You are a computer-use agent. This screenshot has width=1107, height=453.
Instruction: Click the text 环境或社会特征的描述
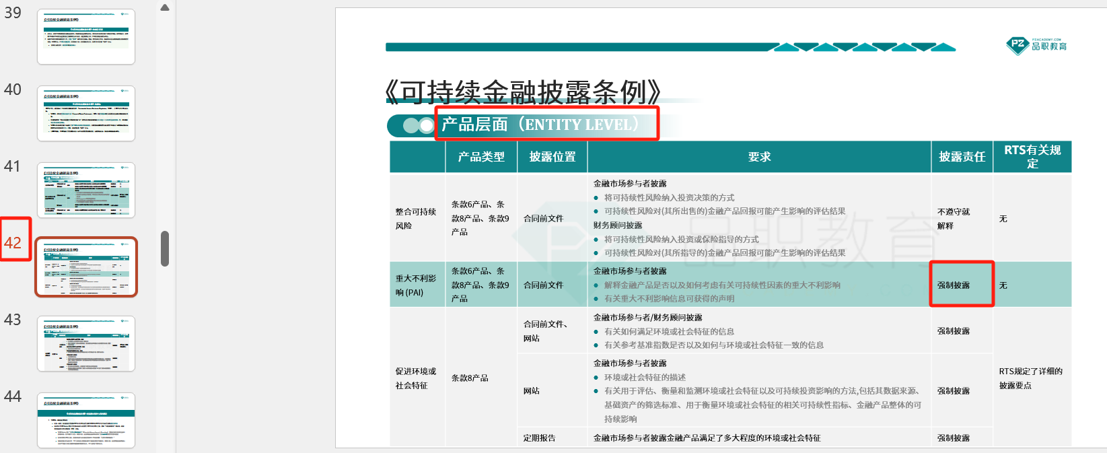point(645,378)
